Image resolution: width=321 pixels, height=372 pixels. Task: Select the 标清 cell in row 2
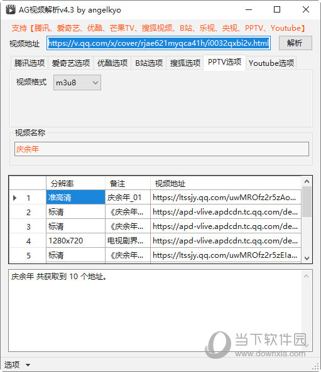pyautogui.click(x=75, y=212)
